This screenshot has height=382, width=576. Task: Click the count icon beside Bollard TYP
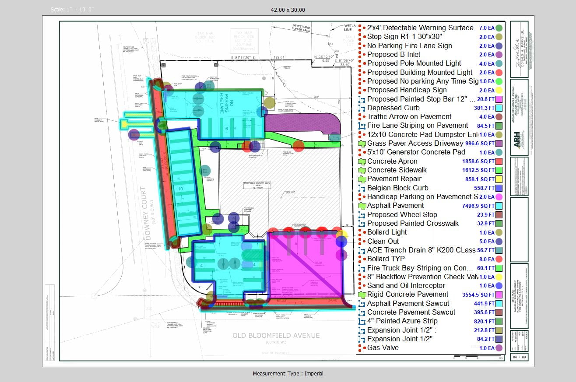tap(361, 259)
